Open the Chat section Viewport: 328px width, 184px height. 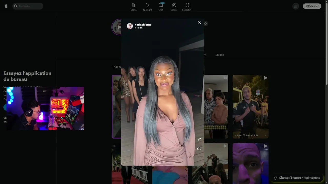(161, 7)
